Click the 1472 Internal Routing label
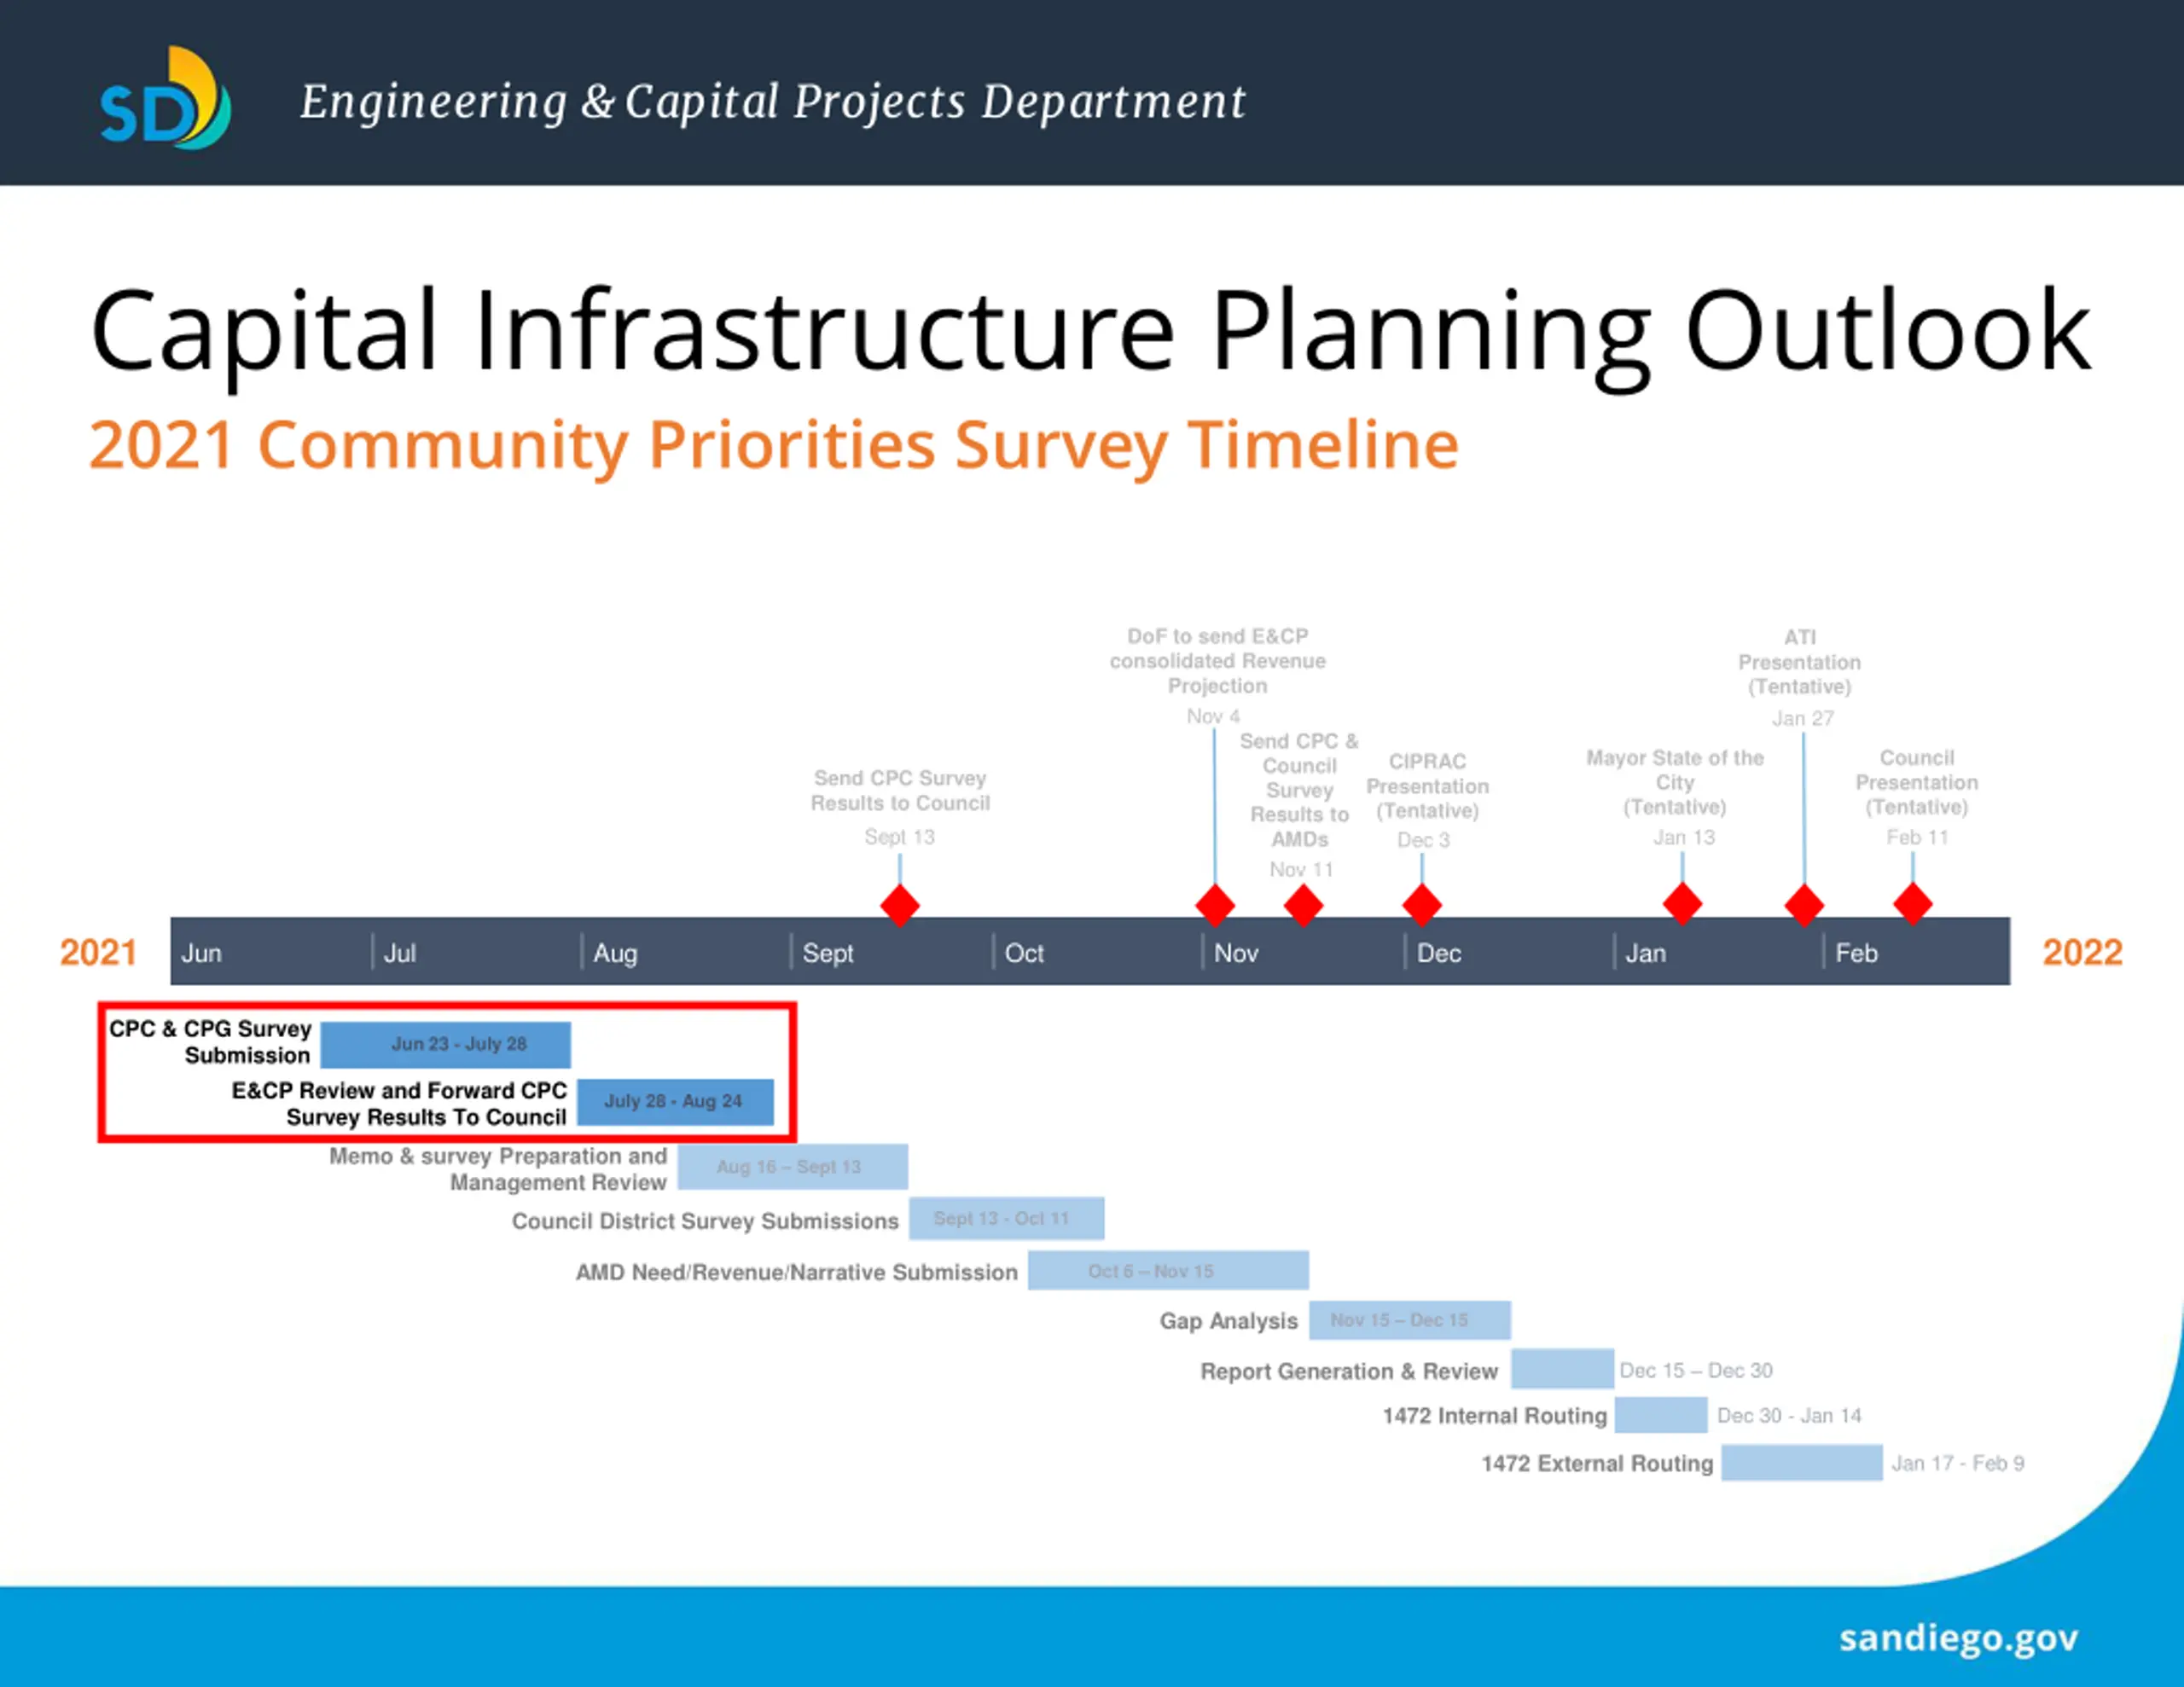This screenshot has height=1687, width=2184. pos(1495,1416)
